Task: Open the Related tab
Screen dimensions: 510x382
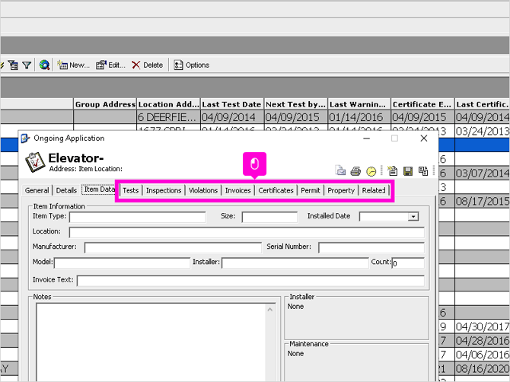Action: click(x=374, y=190)
